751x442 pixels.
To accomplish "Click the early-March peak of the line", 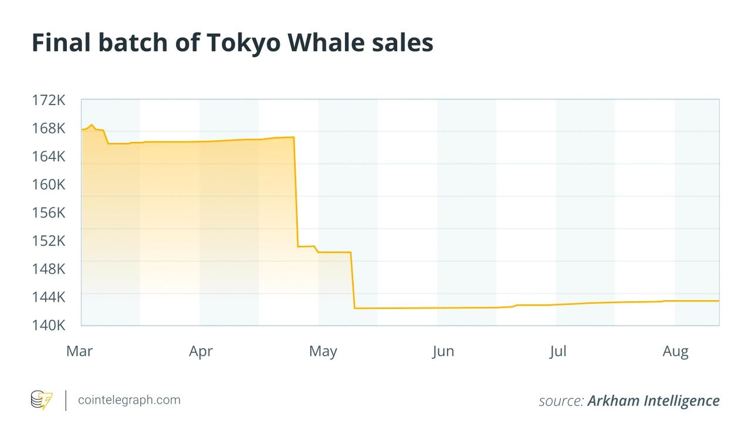I will (92, 125).
